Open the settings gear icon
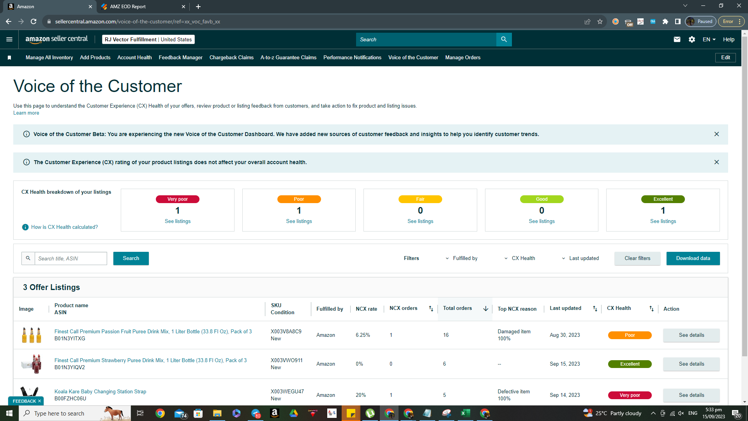The image size is (748, 421). (692, 39)
